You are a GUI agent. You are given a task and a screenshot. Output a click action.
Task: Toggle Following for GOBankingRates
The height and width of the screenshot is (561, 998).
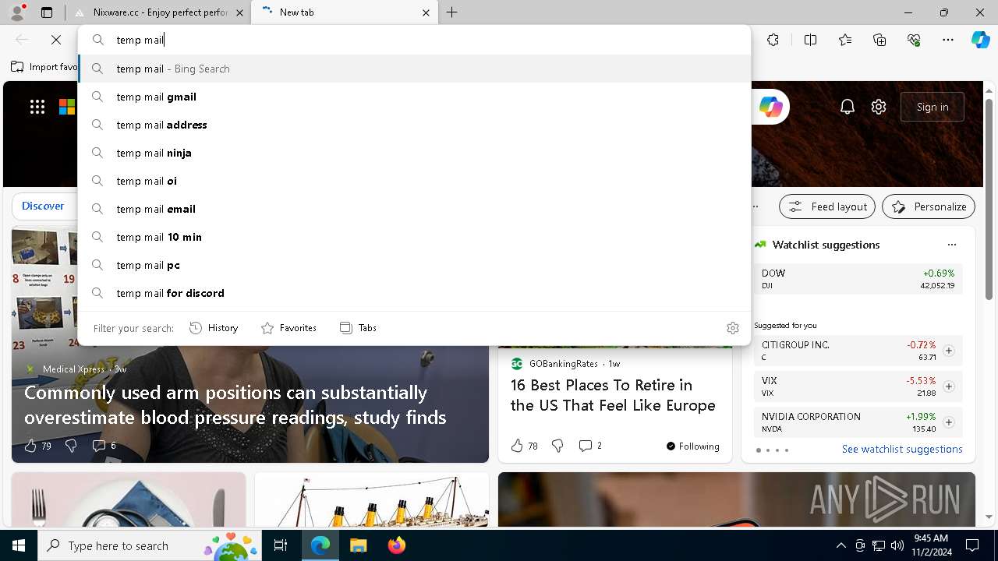coord(693,446)
